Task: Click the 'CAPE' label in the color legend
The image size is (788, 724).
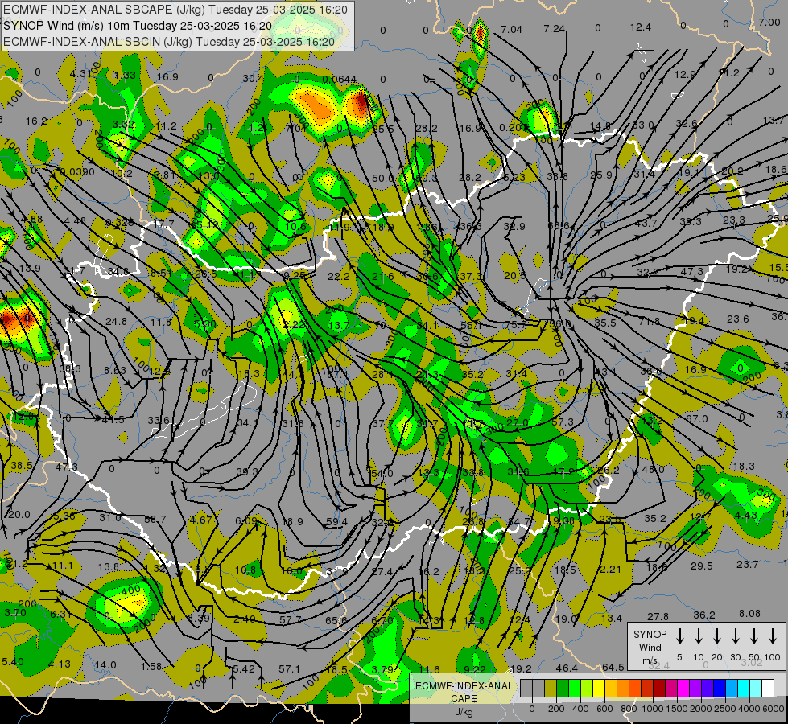Action: coord(464,699)
